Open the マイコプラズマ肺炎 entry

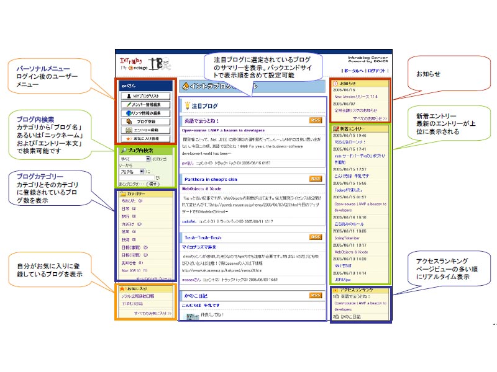199,247
